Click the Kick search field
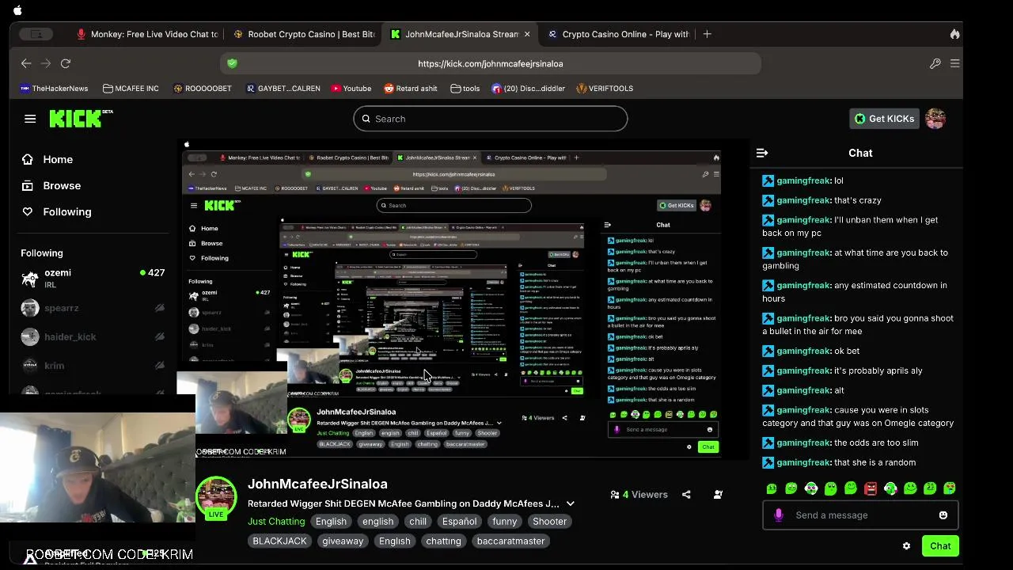1013x570 pixels. (491, 119)
